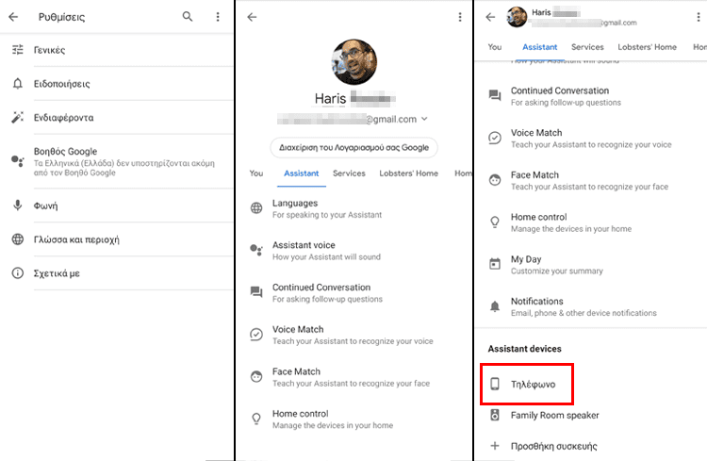Open Τηλέφωνο under Assistant devices
Viewport: 707px width, 461px height.
(x=528, y=384)
